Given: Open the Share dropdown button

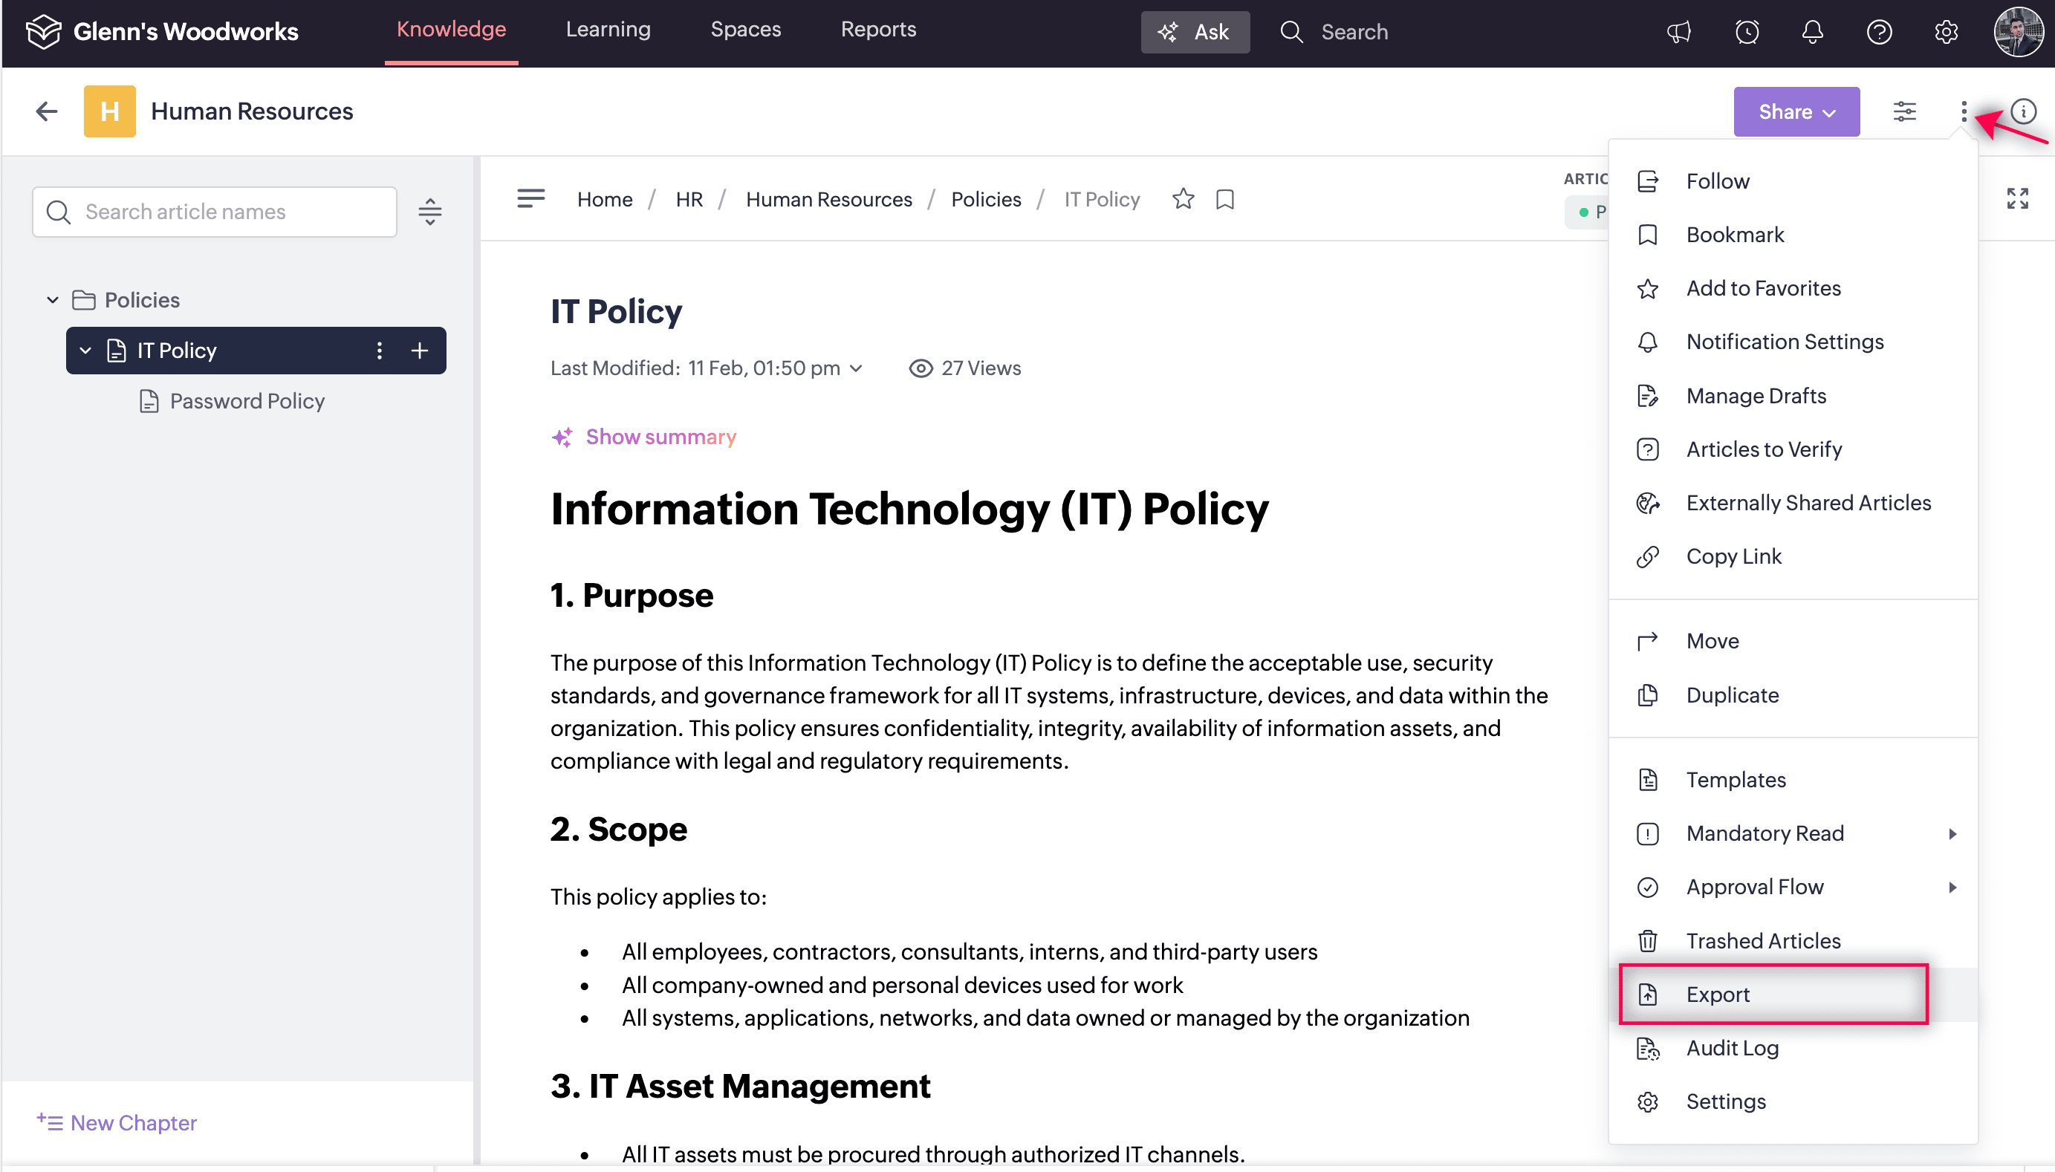Looking at the screenshot, I should (1796, 111).
